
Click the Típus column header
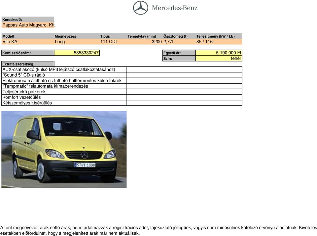point(105,36)
